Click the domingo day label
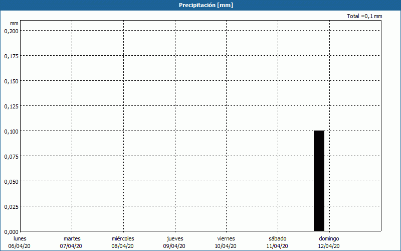 (329, 239)
